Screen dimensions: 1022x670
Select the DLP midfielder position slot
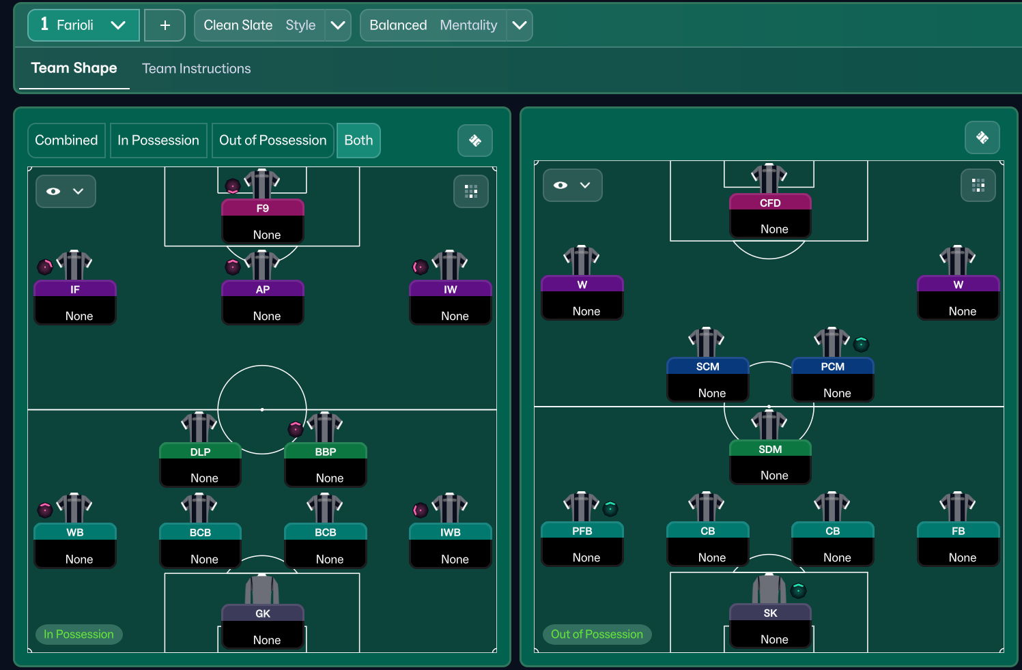click(200, 464)
